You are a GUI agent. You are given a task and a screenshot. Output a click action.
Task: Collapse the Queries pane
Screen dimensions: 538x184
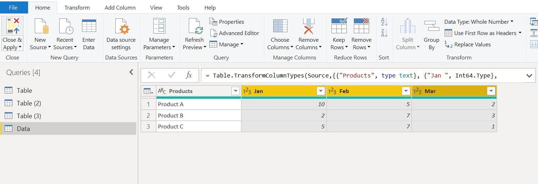tap(131, 72)
